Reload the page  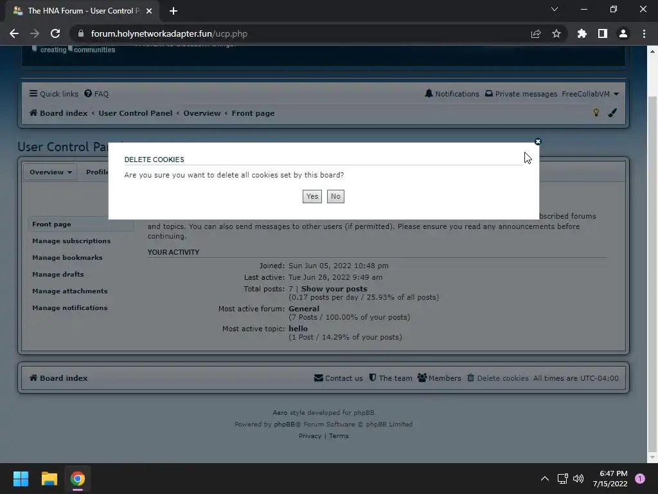point(55,33)
